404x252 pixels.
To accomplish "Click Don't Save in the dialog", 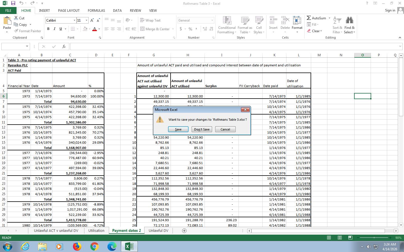I will (x=202, y=129).
